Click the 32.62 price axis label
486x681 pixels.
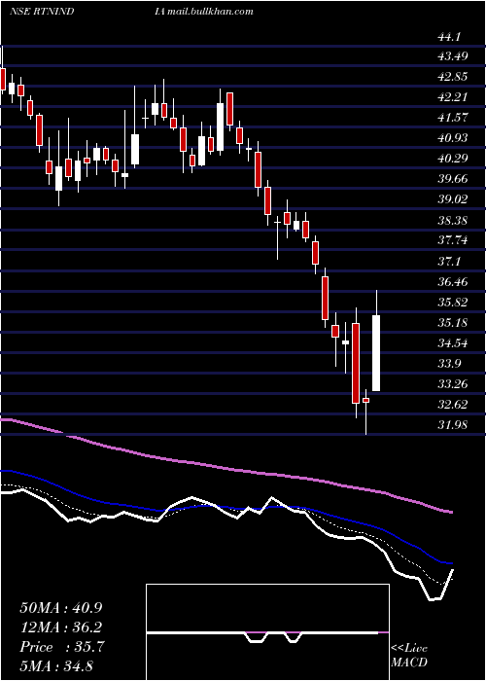point(452,406)
